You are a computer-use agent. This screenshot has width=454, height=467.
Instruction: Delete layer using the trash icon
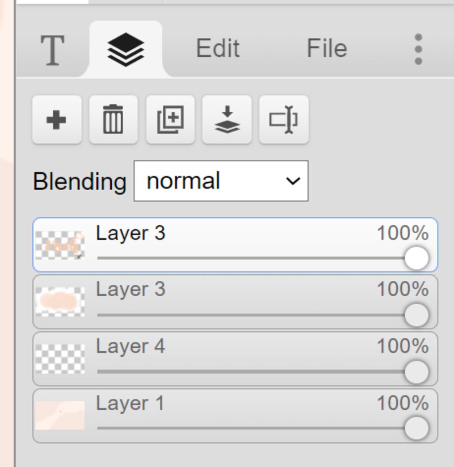pos(113,120)
